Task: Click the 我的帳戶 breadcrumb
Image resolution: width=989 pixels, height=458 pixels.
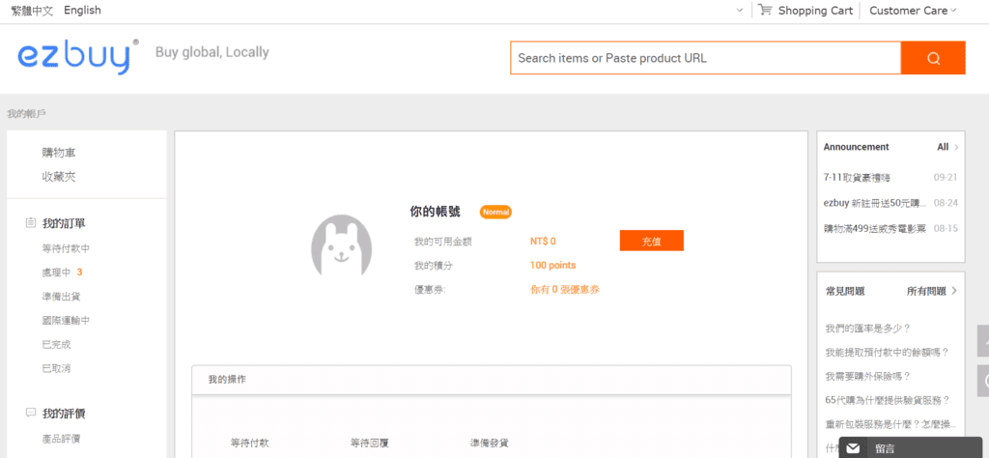Action: pos(26,114)
